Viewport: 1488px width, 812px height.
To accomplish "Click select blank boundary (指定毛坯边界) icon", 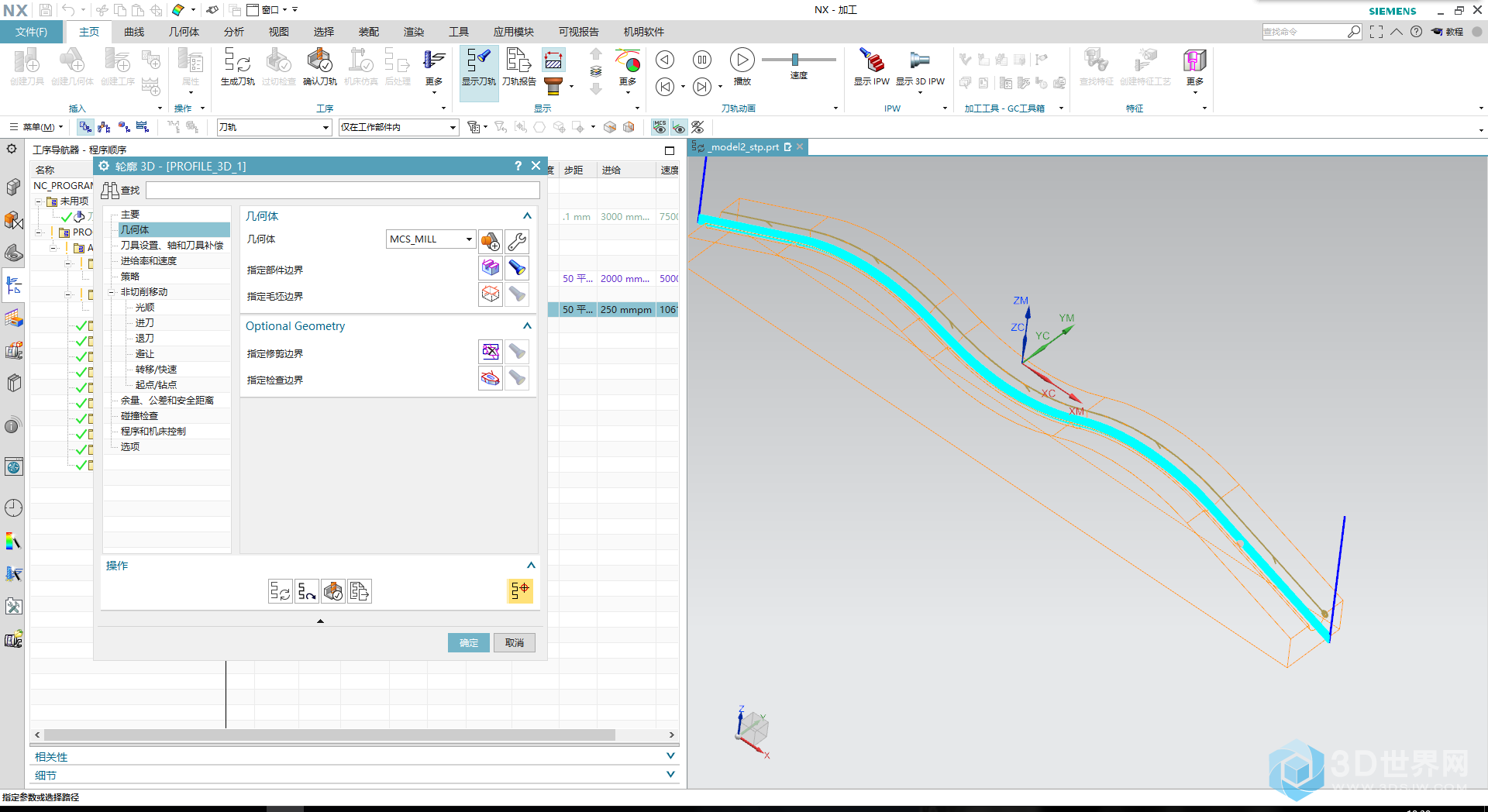I will [x=490, y=294].
